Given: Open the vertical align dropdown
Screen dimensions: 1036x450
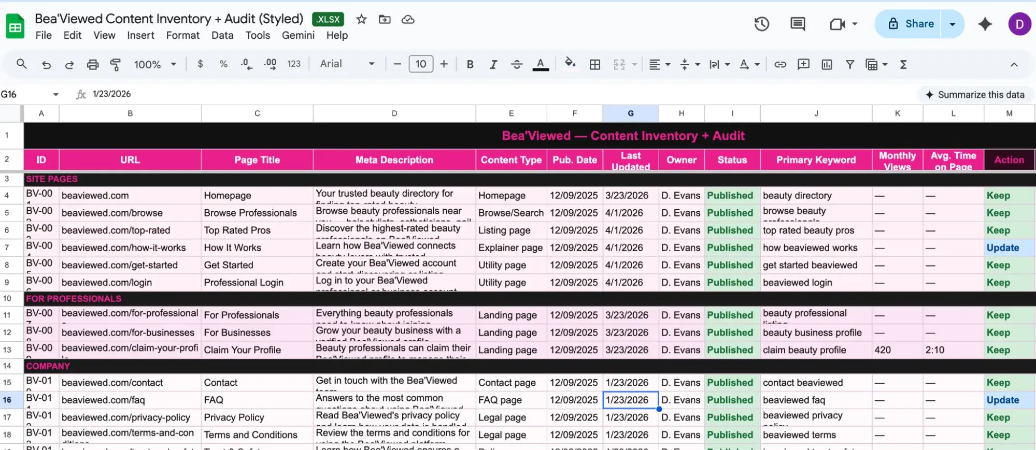Looking at the screenshot, I should click(690, 65).
